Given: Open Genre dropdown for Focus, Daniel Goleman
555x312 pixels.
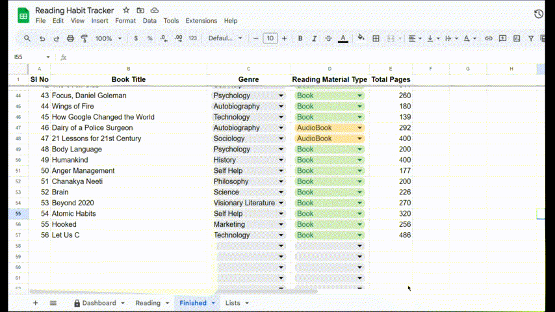Looking at the screenshot, I should 281,96.
